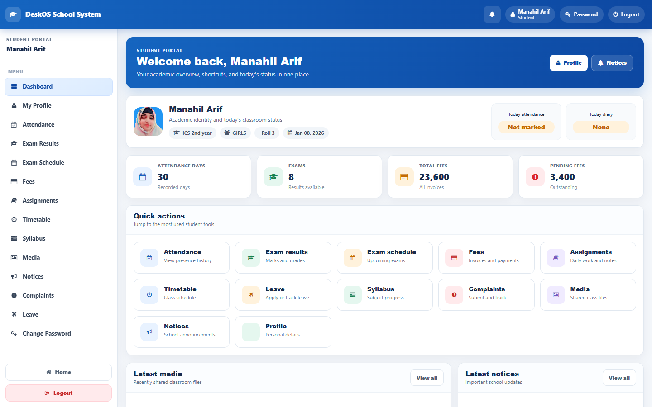Open the Fees quick action card icon
Screen dimensions: 652x407
tap(454, 258)
